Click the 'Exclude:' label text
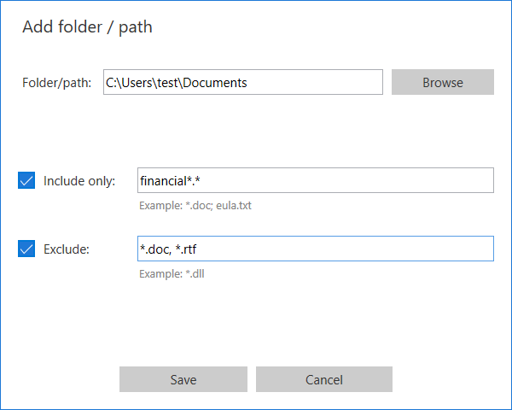Screen dimensions: 512x410 coord(67,249)
